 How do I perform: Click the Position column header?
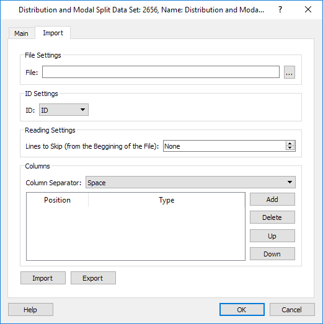click(57, 200)
